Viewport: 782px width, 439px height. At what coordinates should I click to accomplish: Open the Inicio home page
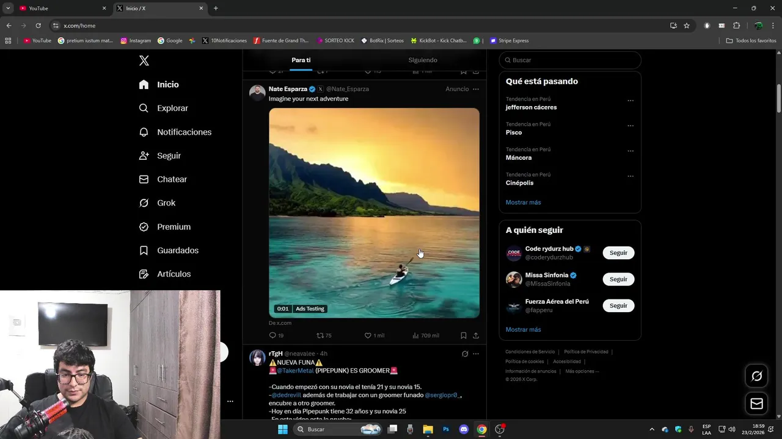[x=159, y=85]
